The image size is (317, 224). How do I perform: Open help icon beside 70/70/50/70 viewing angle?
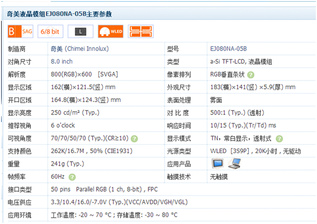134,138
